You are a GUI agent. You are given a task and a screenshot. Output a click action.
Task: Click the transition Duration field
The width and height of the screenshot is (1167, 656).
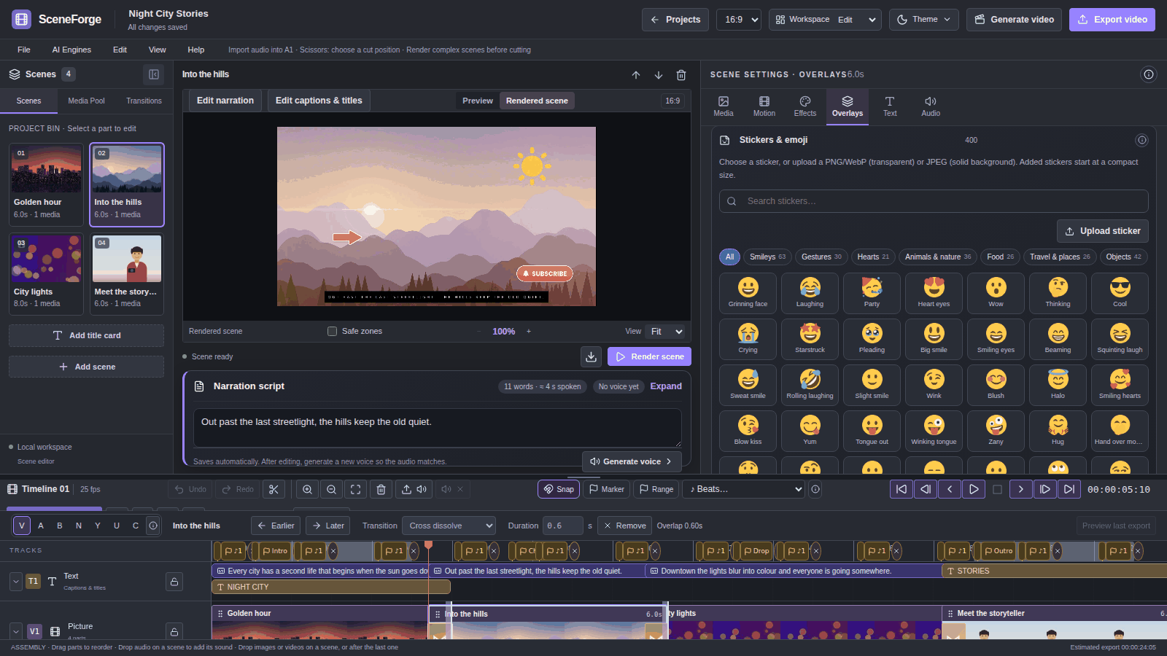[562, 526]
